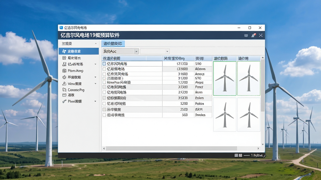Enable the checkbox in the 133600 row
The height and width of the screenshot is (180, 321).
104,69
